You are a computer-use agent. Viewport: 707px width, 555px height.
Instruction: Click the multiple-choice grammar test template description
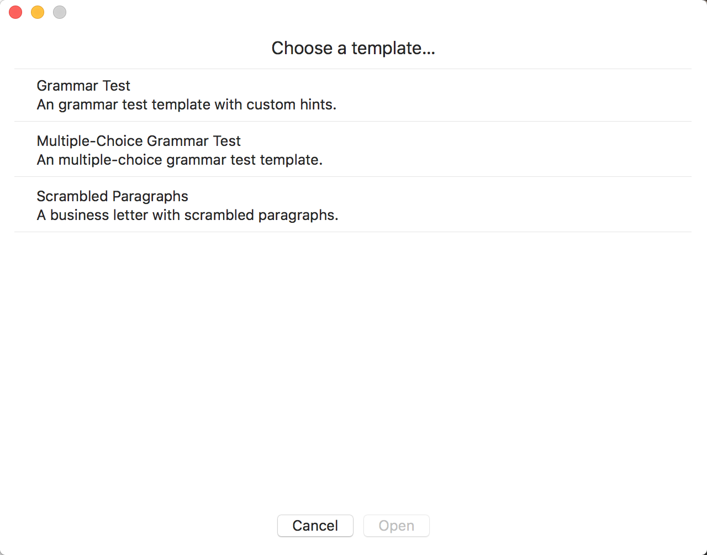(180, 160)
